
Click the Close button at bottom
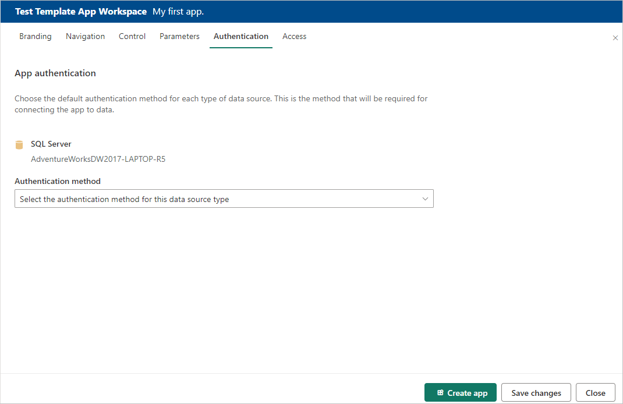[x=595, y=393]
